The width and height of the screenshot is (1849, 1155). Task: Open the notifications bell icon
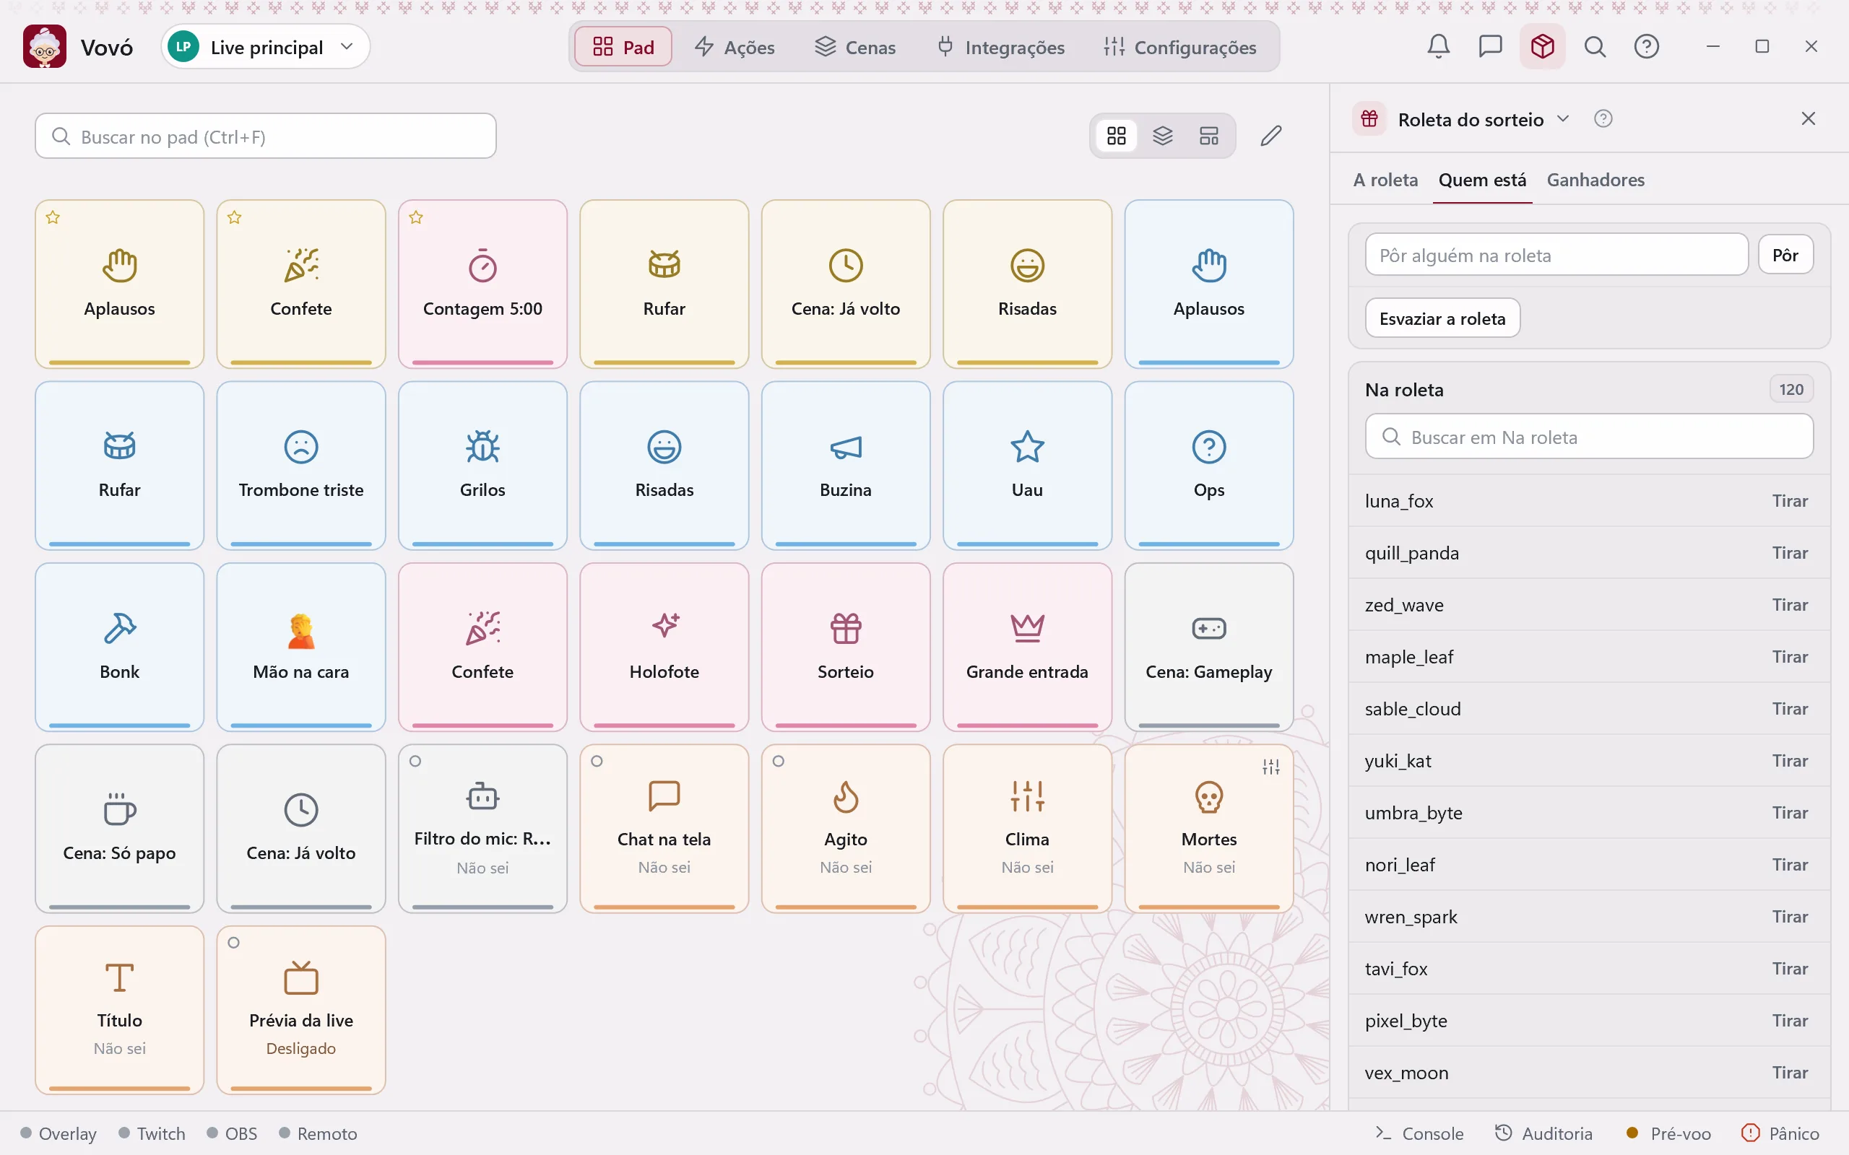(x=1438, y=47)
